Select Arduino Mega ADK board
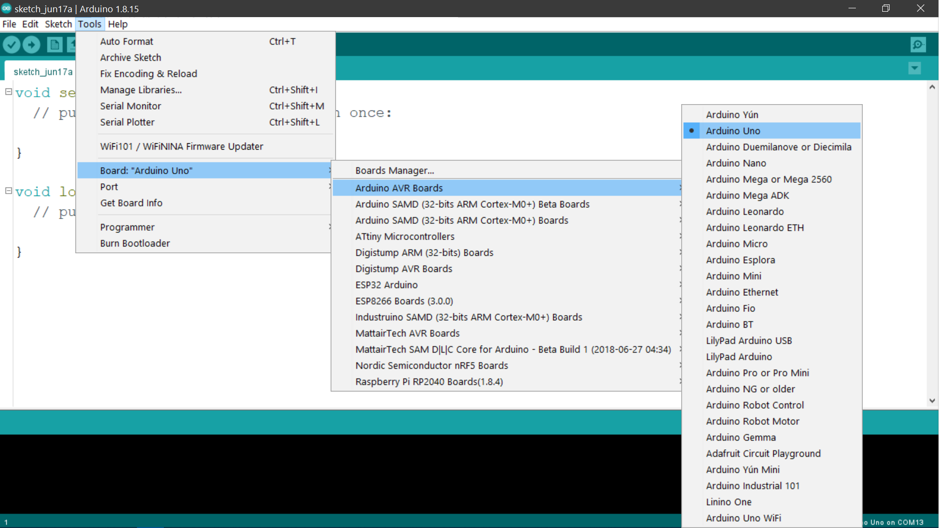The height and width of the screenshot is (528, 939). tap(772, 195)
